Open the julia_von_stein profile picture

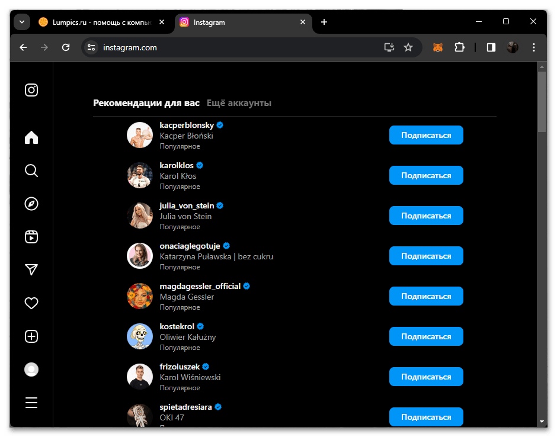(140, 216)
